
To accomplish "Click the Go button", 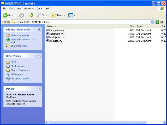I will [159, 22].
